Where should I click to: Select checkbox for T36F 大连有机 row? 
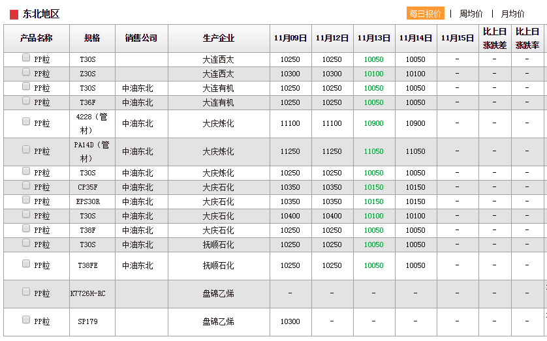click(x=26, y=101)
